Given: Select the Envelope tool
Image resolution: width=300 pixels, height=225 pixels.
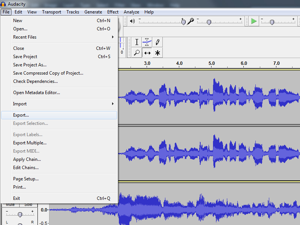Looking at the screenshot, I should click(x=147, y=42).
